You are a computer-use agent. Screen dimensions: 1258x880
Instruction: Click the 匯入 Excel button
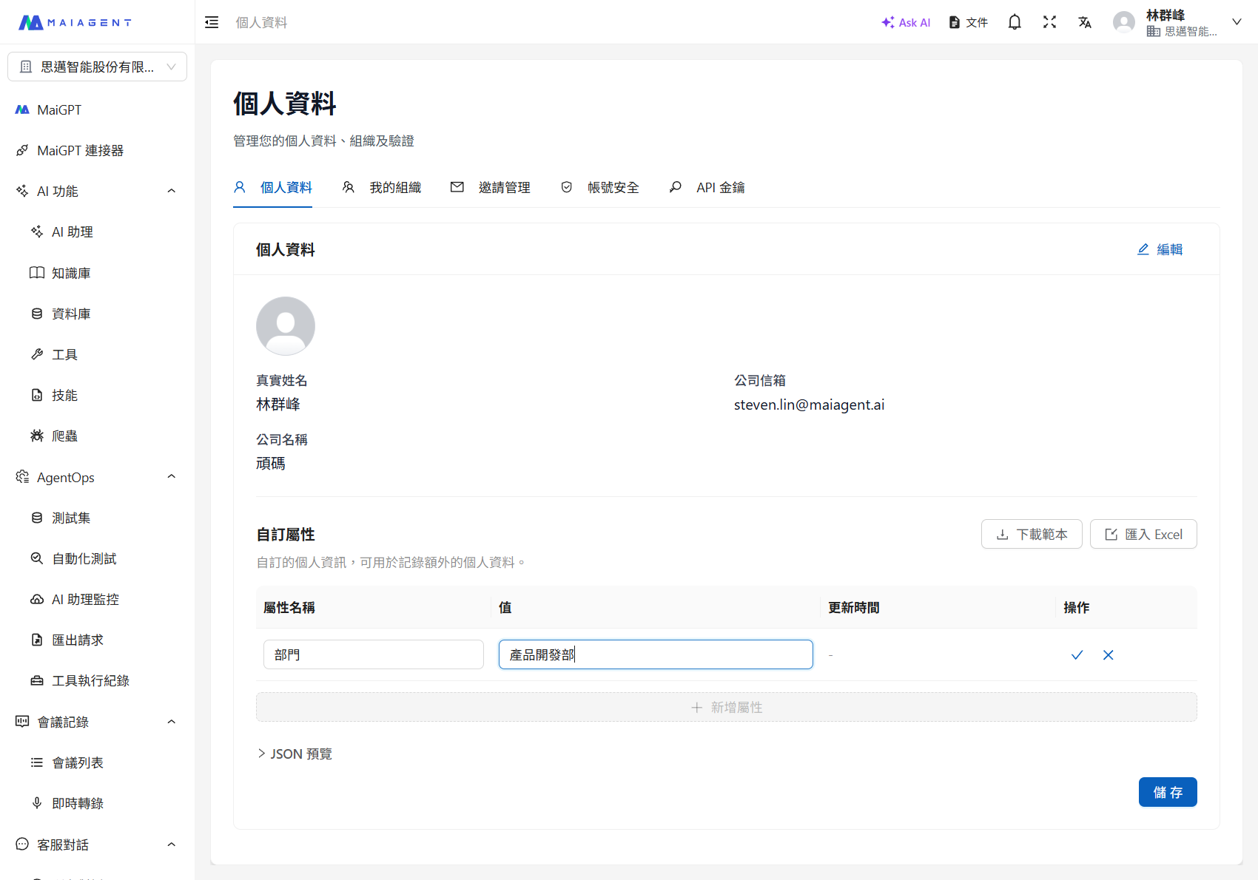(x=1143, y=534)
